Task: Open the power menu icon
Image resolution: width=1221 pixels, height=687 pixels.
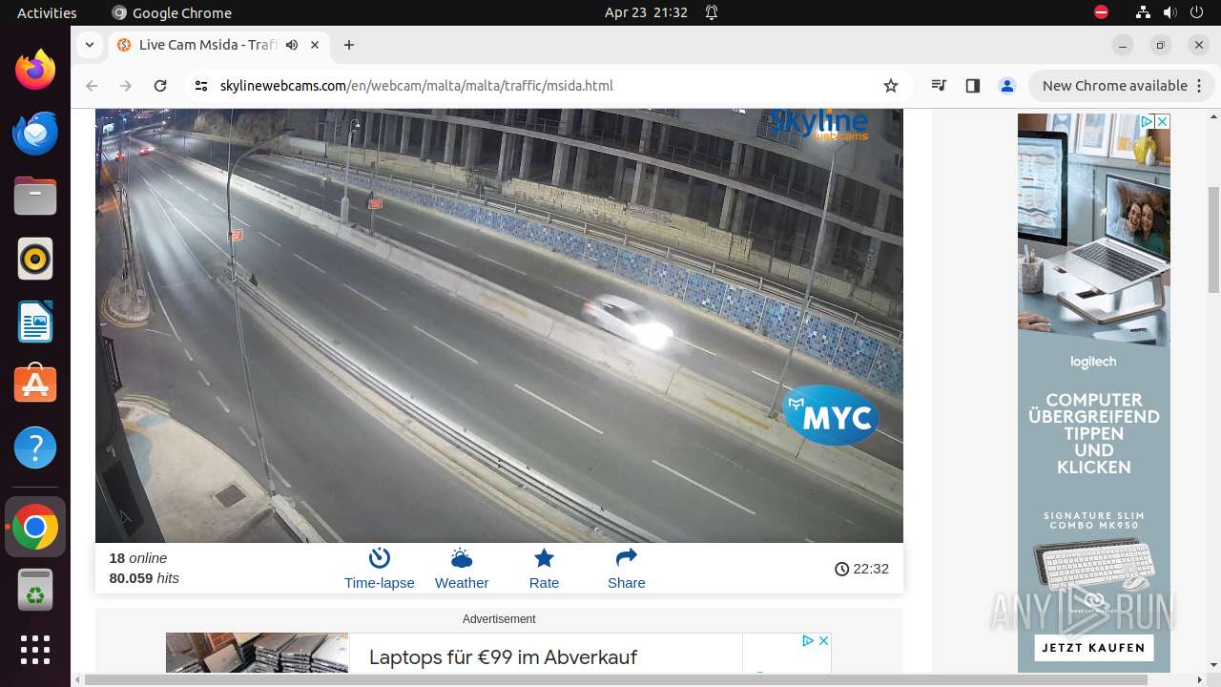Action: pyautogui.click(x=1197, y=12)
